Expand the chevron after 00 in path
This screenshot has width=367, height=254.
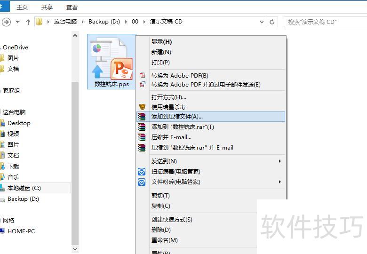tap(144, 22)
